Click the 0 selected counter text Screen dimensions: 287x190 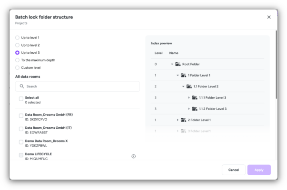[x=33, y=103]
